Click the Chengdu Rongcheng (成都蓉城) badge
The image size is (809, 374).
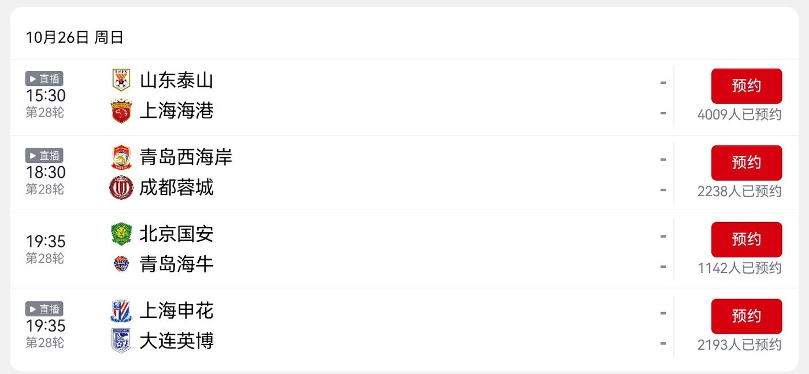click(x=121, y=188)
